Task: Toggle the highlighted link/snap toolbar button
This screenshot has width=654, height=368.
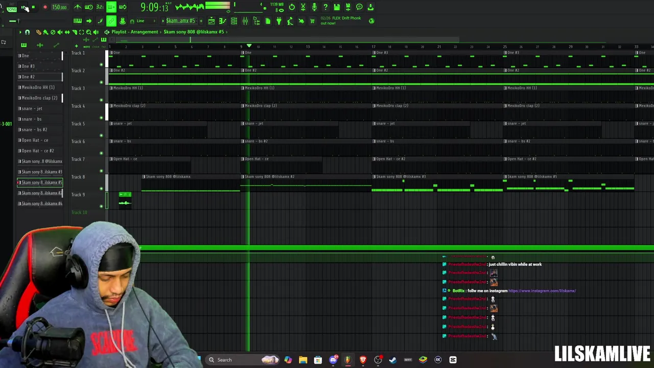Action: (111, 21)
